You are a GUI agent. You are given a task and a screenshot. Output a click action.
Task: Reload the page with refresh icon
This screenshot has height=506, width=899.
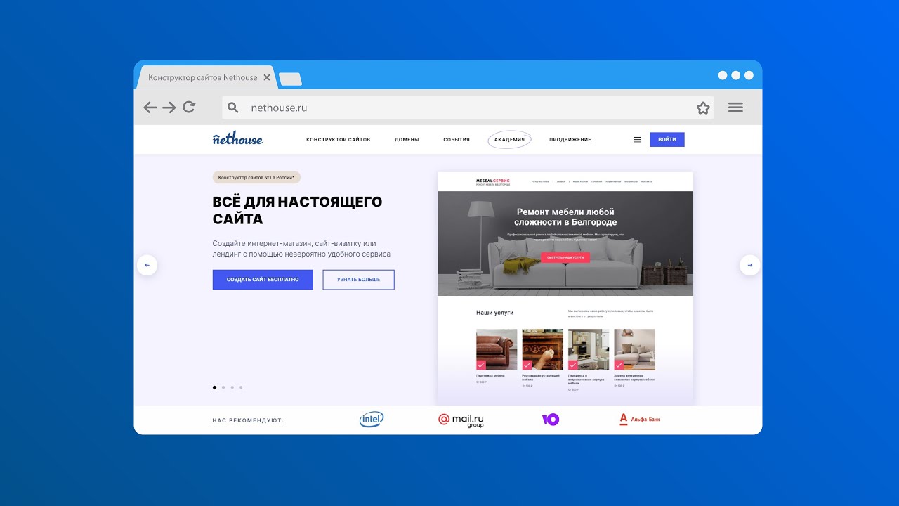click(189, 107)
